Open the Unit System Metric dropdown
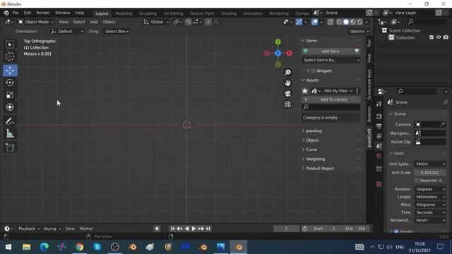Viewport: 452px width, 254px height. [x=430, y=164]
